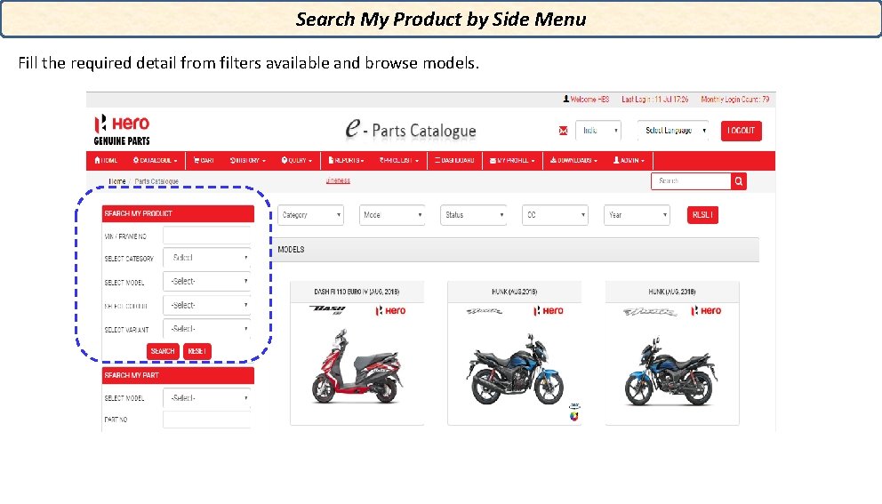Click the Monthly Login Count text
This screenshot has width=882, height=504.
(734, 99)
